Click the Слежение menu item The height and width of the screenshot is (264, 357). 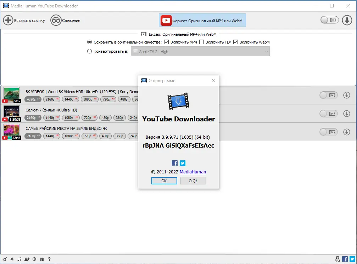[65, 20]
